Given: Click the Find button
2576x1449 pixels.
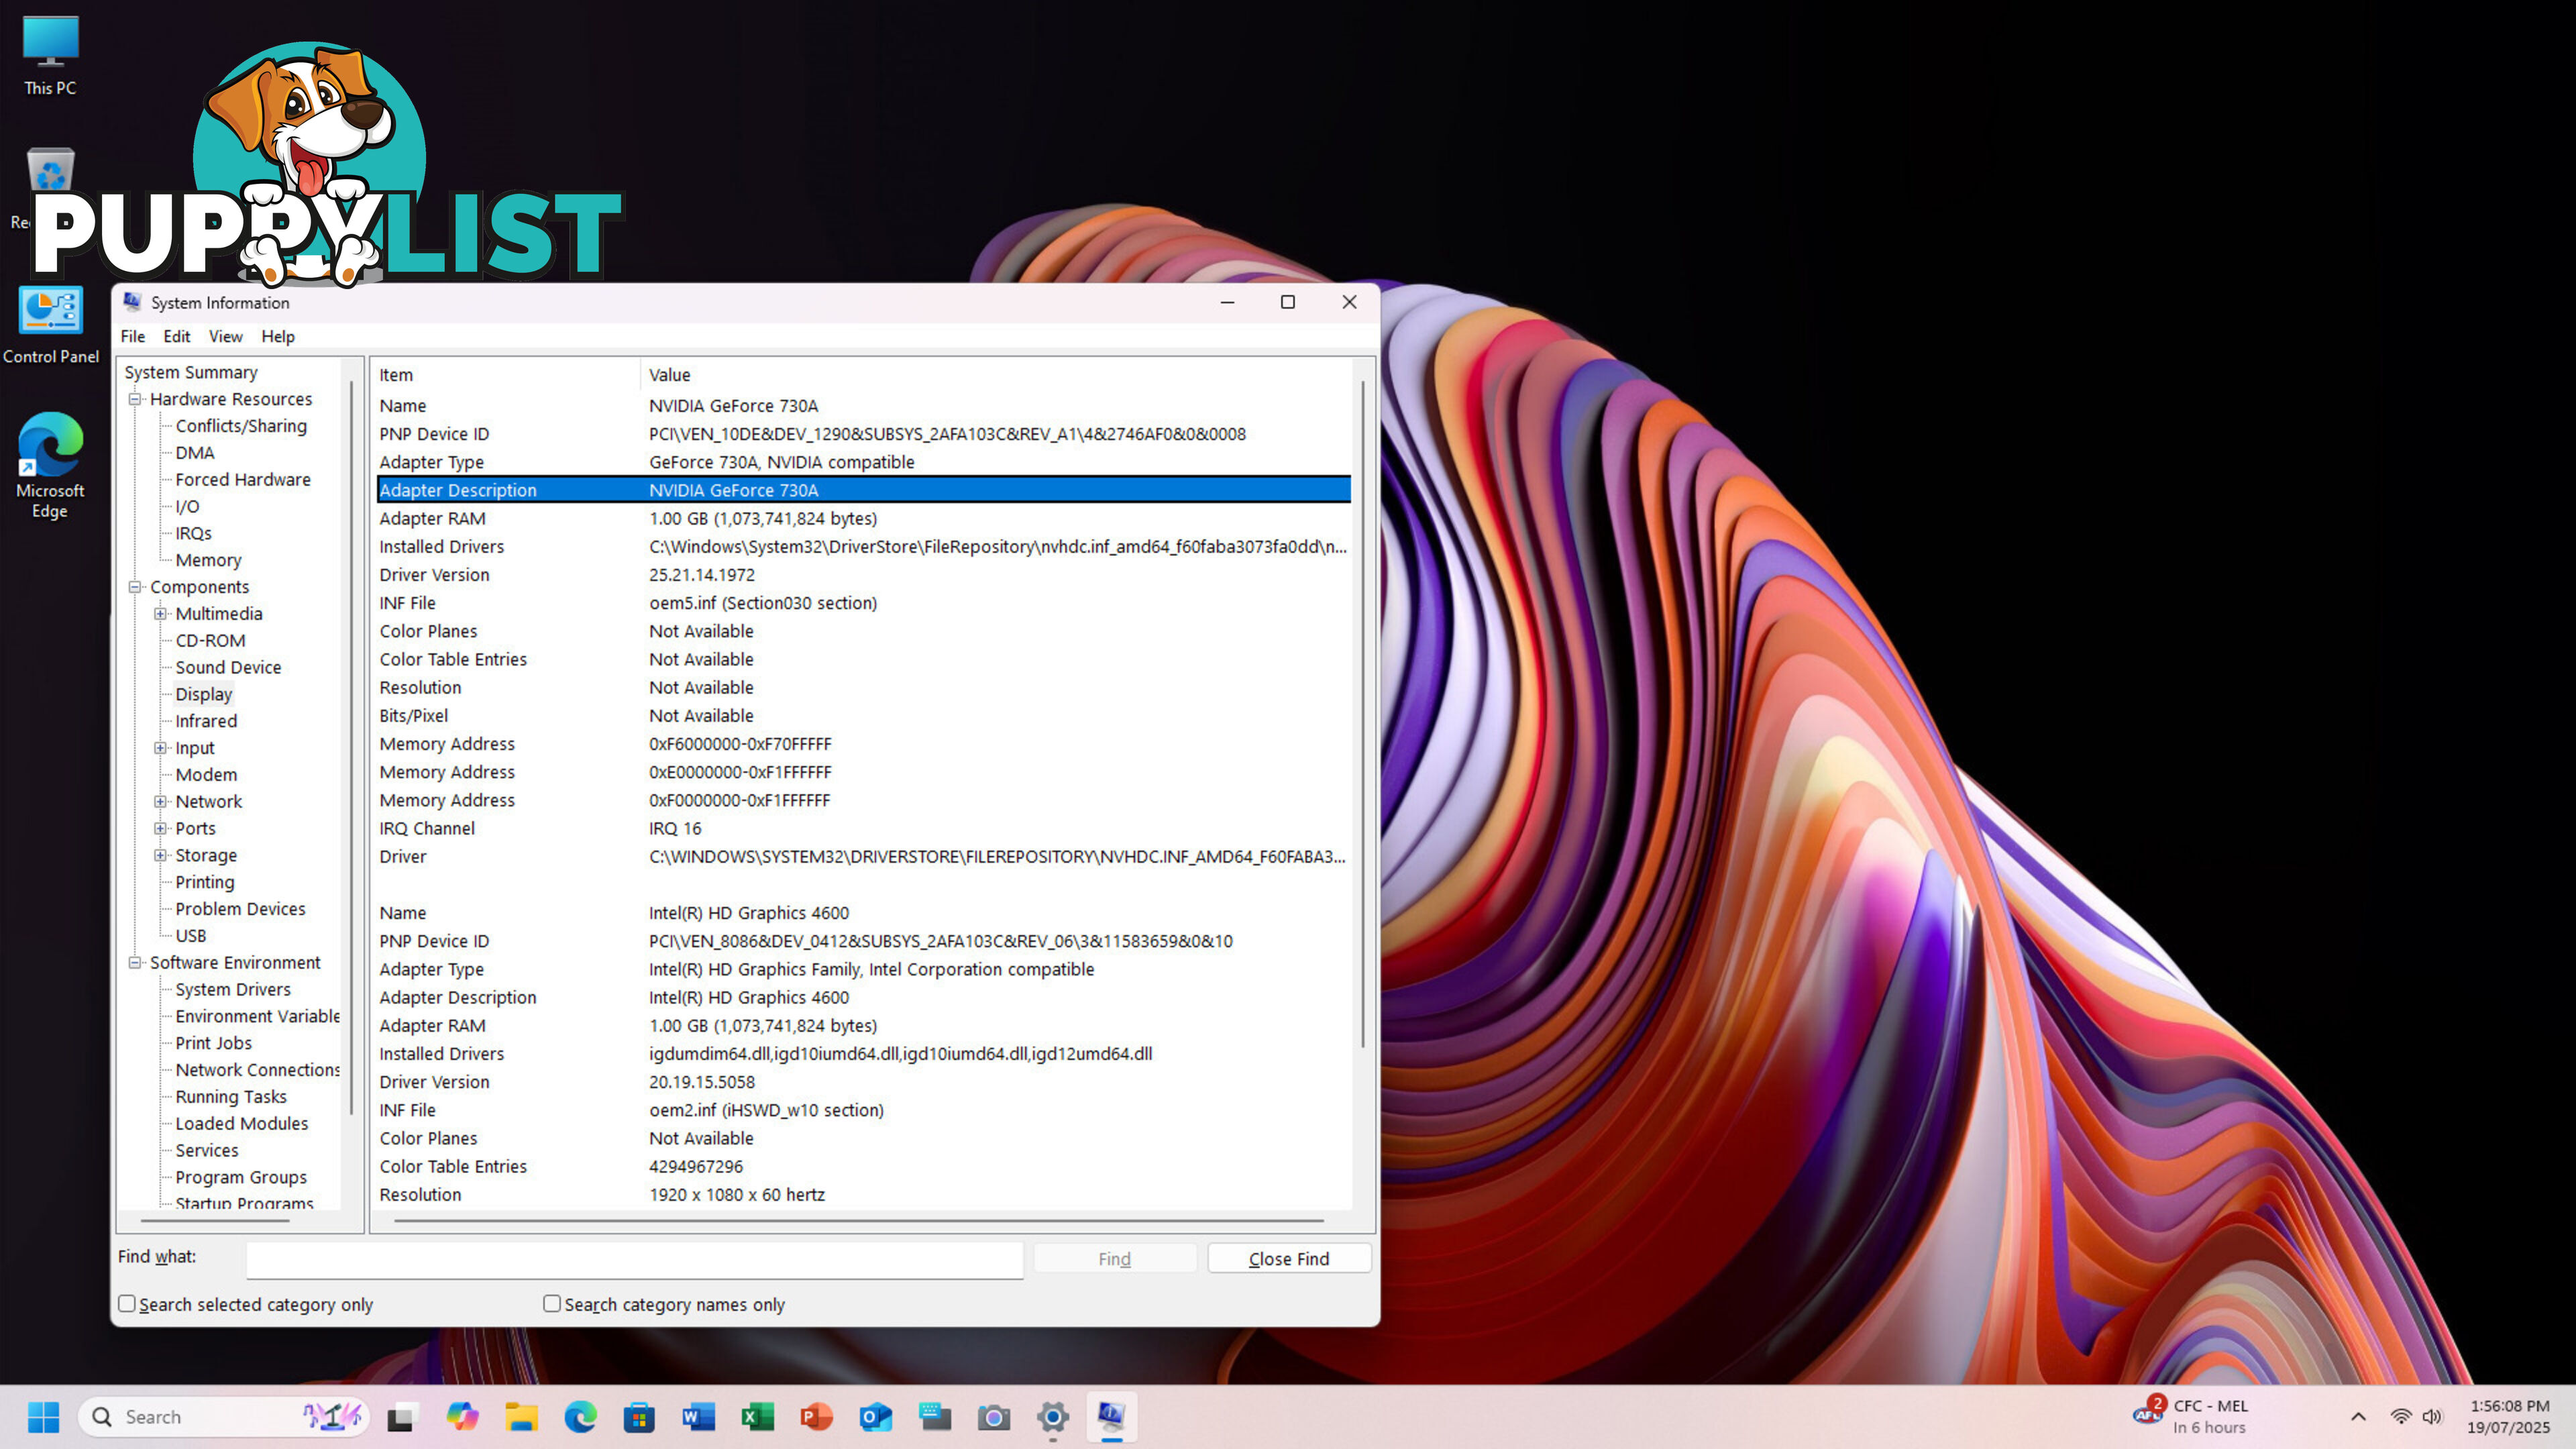Looking at the screenshot, I should pos(1114,1259).
